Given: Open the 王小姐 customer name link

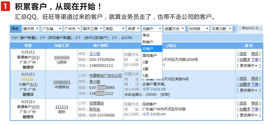Looking at the screenshot, I should pos(95,54).
